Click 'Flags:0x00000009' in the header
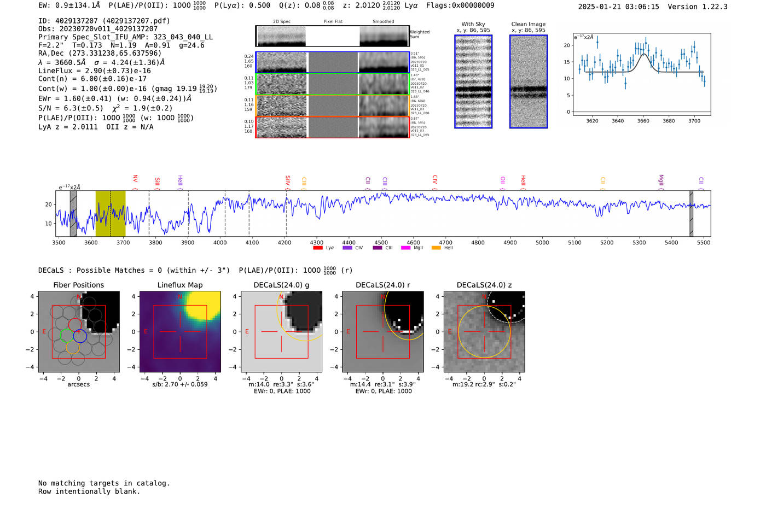 (460, 5)
